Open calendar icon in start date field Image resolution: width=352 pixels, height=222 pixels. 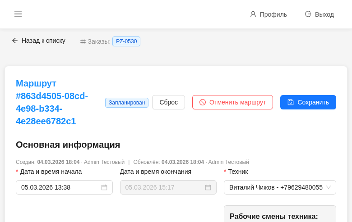click(104, 187)
